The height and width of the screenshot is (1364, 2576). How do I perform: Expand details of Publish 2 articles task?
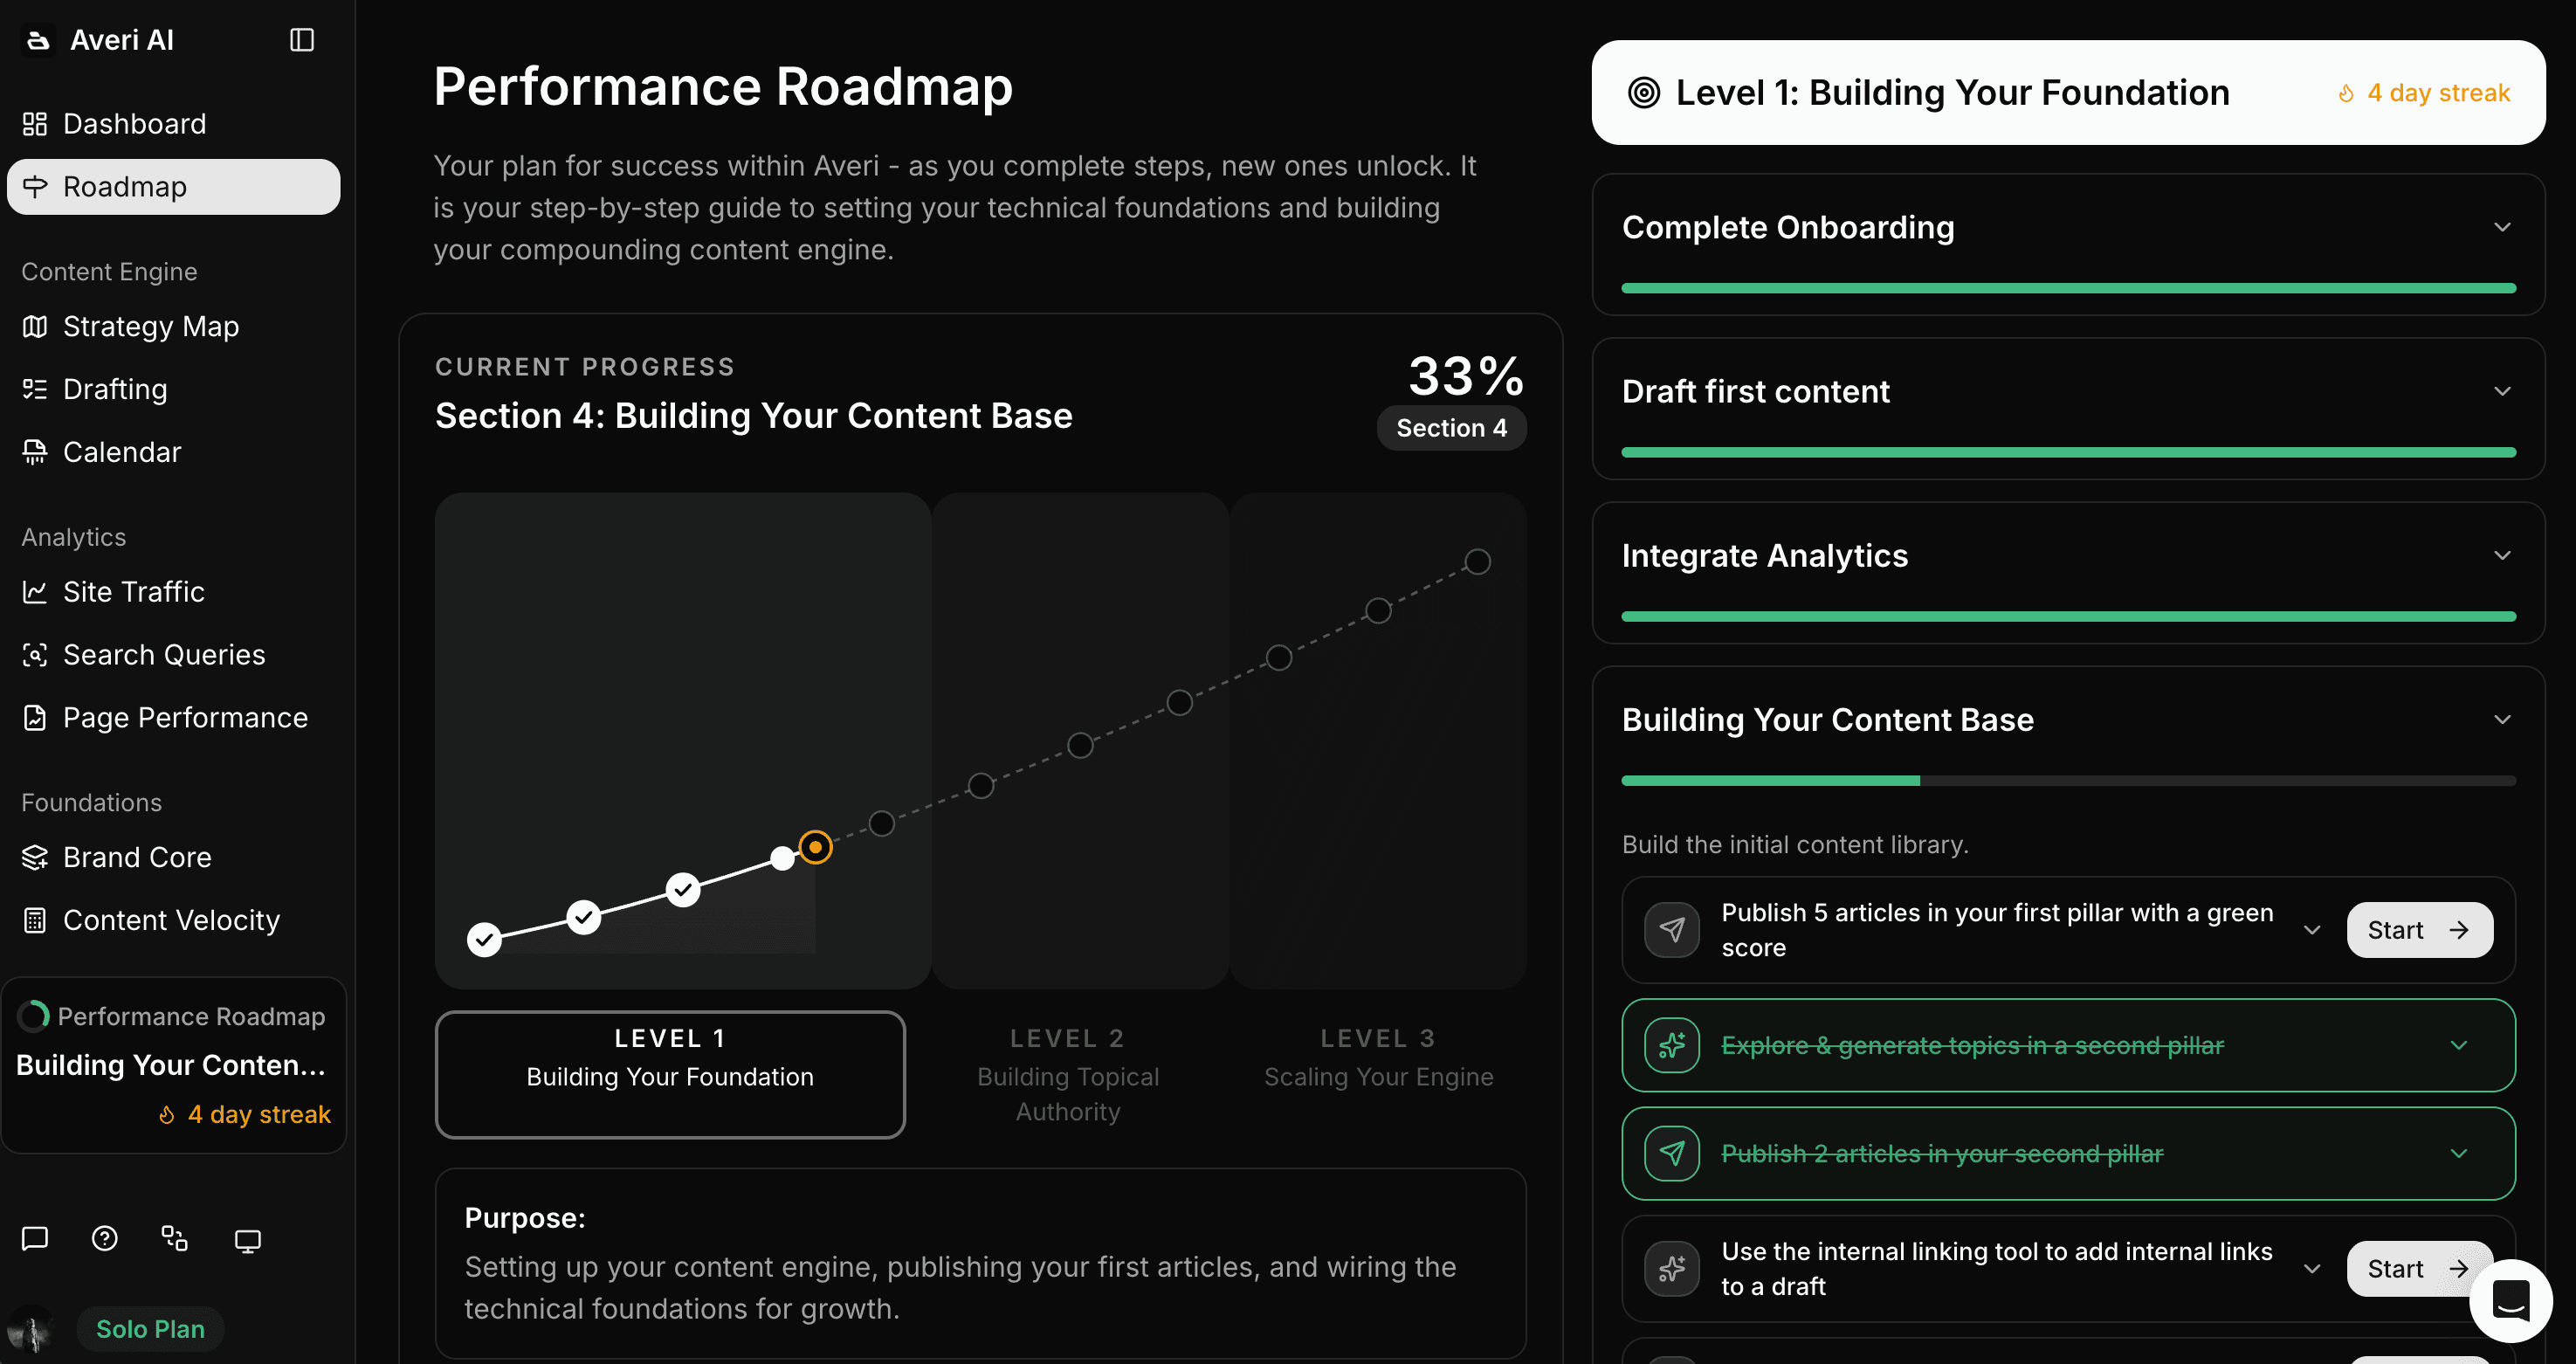click(2459, 1153)
